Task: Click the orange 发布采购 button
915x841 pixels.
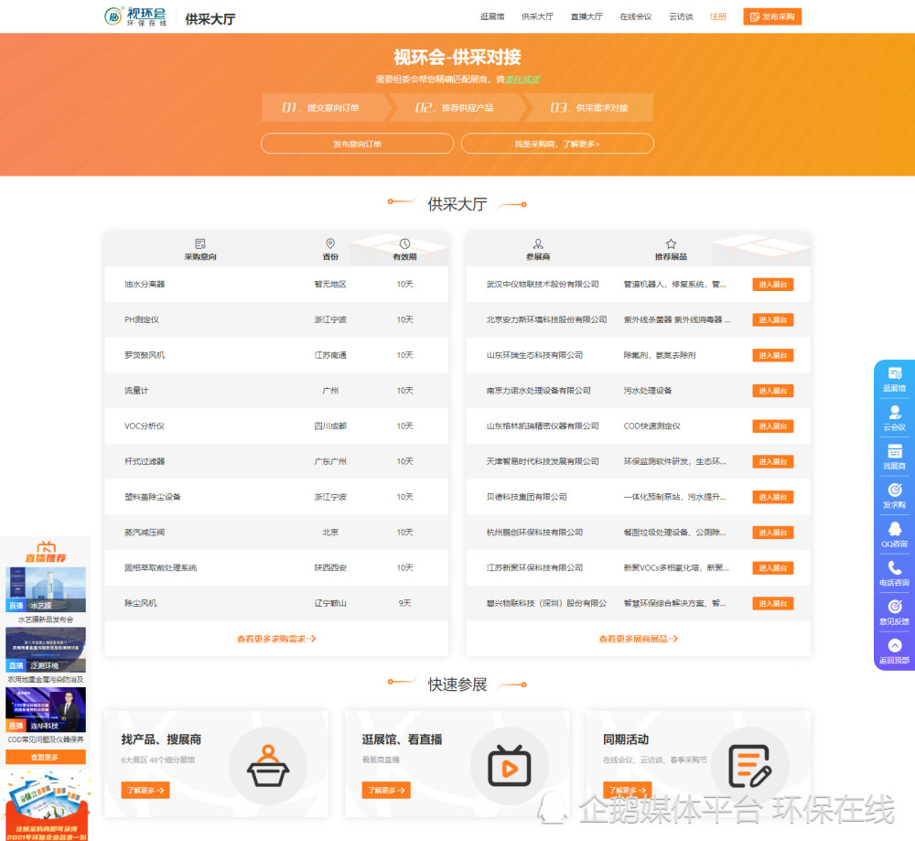Action: pos(772,16)
